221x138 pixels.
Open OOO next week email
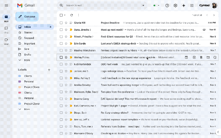138,64
